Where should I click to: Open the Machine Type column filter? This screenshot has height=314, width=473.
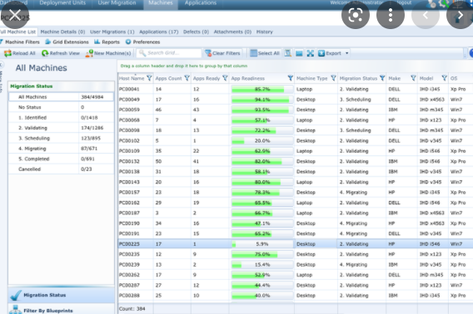[x=333, y=78]
